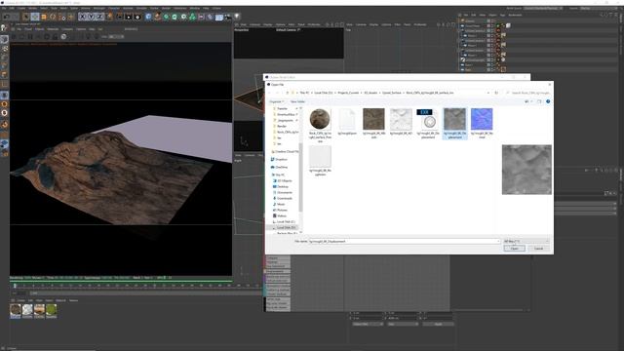Select the brown Albedo texture file
Viewport: 624px width, 351px height.
[x=373, y=123]
